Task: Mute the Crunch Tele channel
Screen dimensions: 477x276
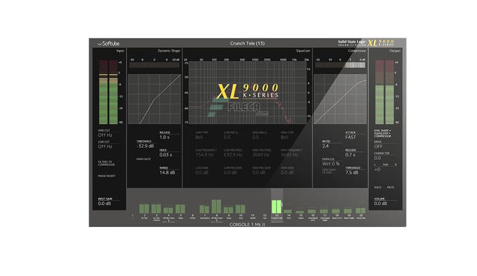Action: click(x=391, y=187)
